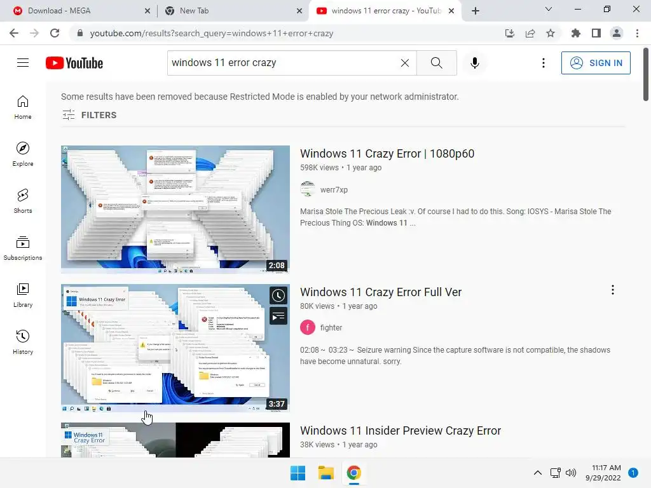Click title 'Windows 11 Crazy Error Full Ver'
The image size is (651, 488).
pyautogui.click(x=381, y=292)
